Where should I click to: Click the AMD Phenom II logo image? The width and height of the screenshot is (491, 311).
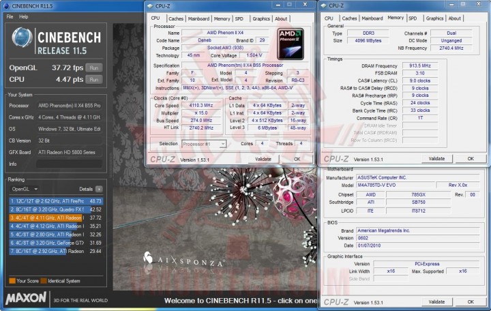point(291,44)
